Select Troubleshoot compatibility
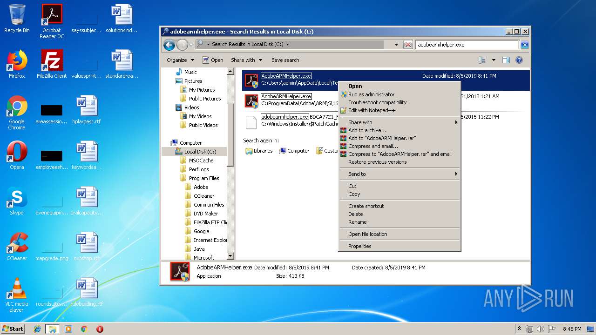This screenshot has height=335, width=596. pos(400,102)
